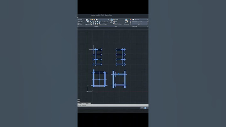
Task: Toggle layer 0 on/off lightbulb
Action: click(91, 19)
